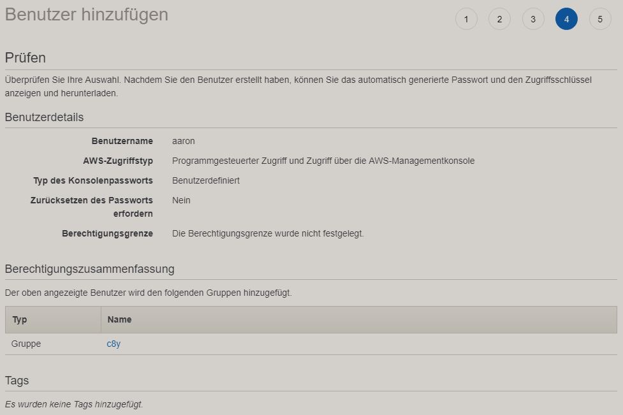Click the Berechtigungsgrenze not set message
The height and width of the screenshot is (415, 623).
coord(268,233)
